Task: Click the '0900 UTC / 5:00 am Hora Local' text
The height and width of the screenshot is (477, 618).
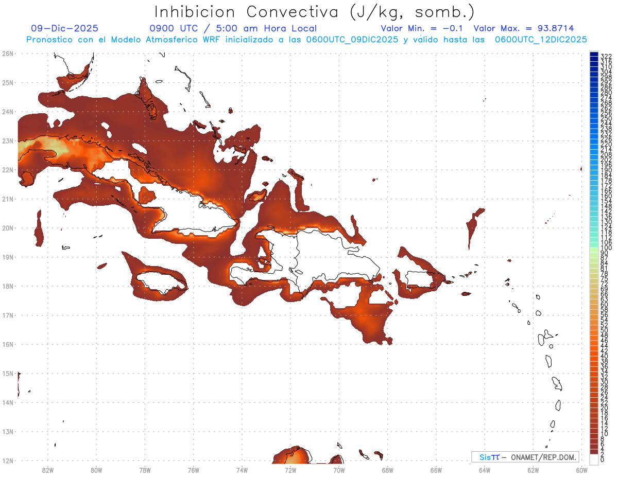Action: [233, 28]
